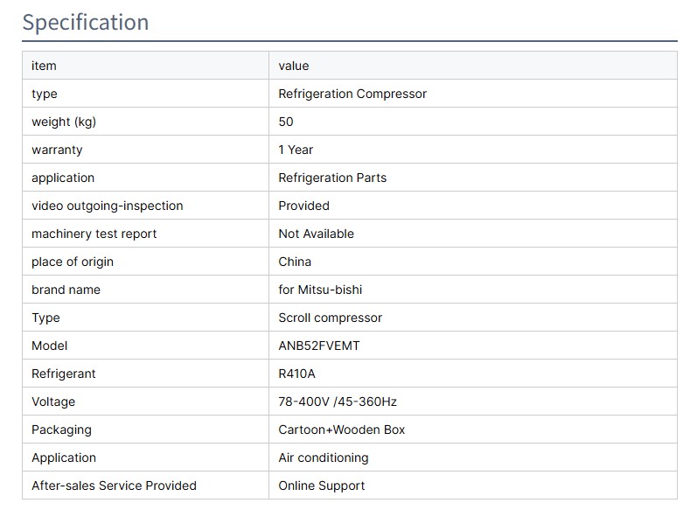This screenshot has height=510, width=697.
Task: Click the Refrigeration Parts application value
Action: pos(332,178)
